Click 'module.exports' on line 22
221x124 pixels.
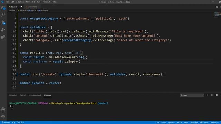(x=32, y=83)
